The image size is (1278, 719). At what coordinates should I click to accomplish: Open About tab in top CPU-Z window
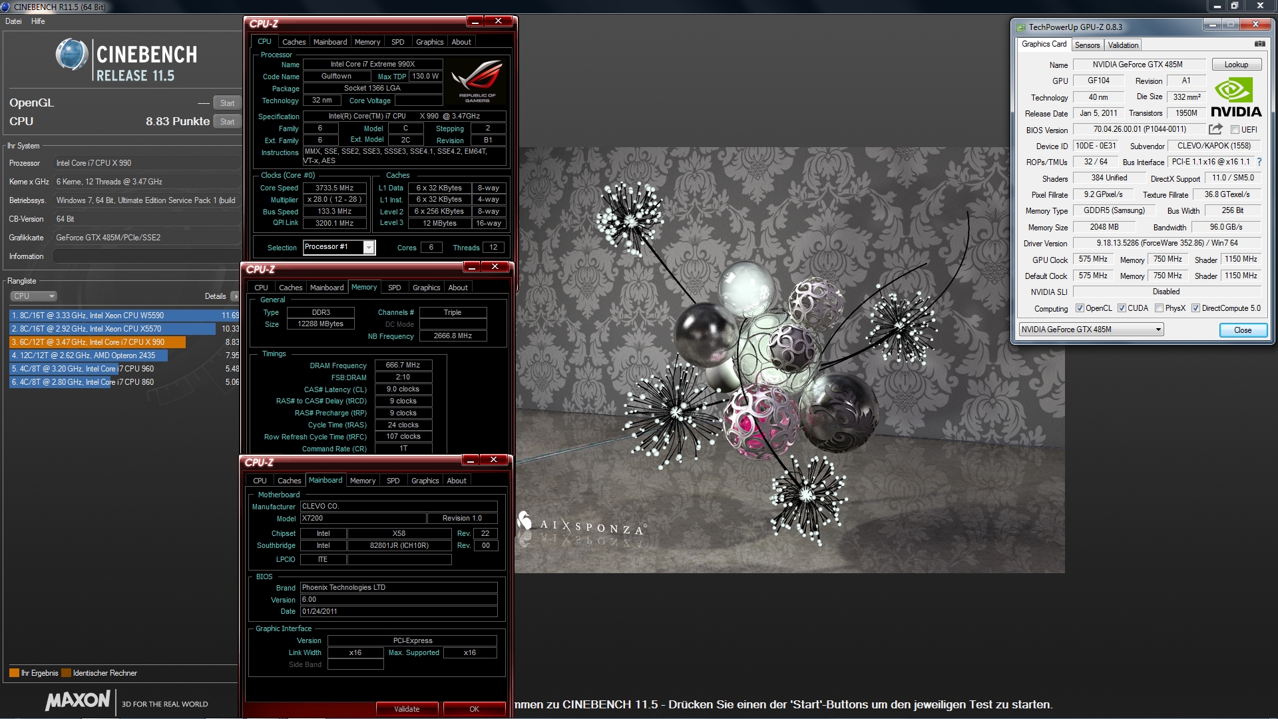pyautogui.click(x=461, y=42)
